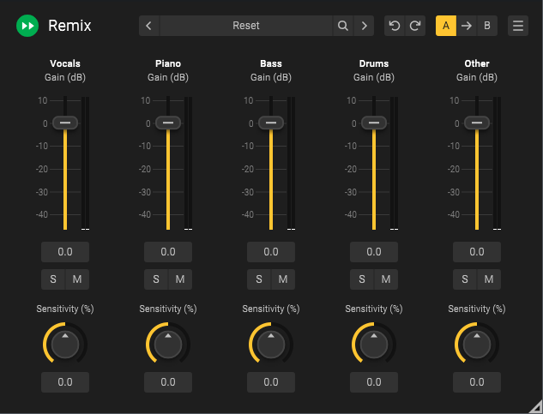
Task: Click the Piano gain value field
Action: tap(168, 252)
